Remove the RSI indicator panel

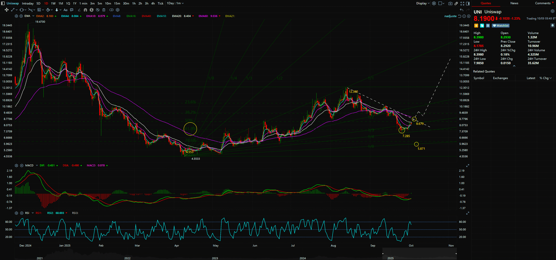pos(22,213)
